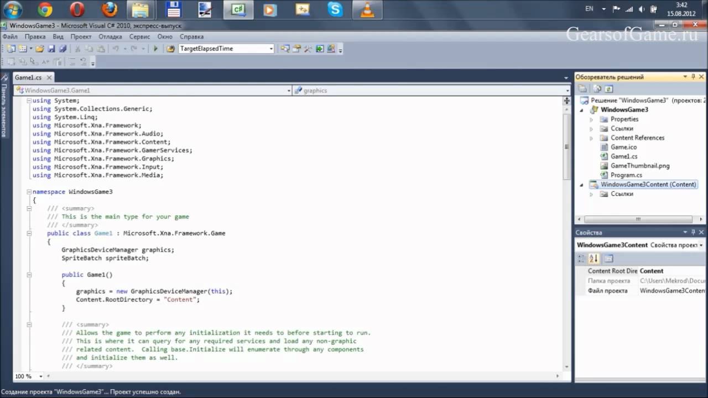Select the Game1.cs editor tab
The image size is (708, 398).
pos(28,78)
